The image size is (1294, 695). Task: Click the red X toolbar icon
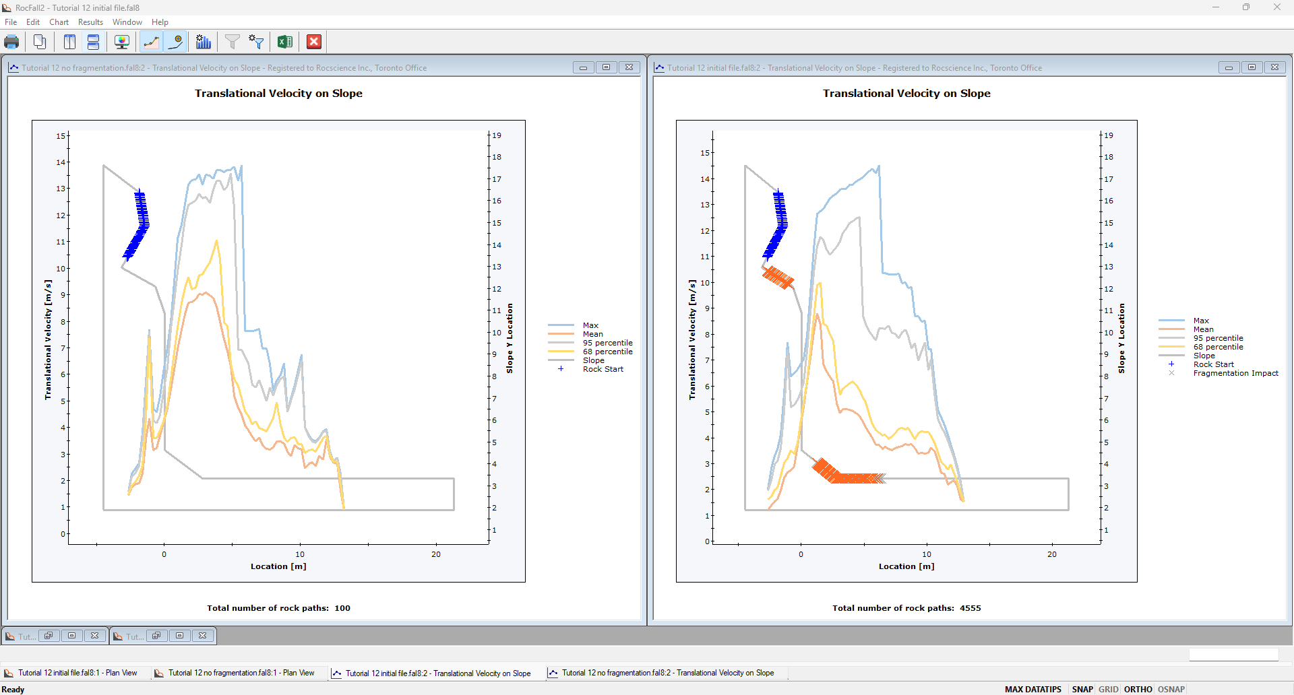[x=314, y=42]
